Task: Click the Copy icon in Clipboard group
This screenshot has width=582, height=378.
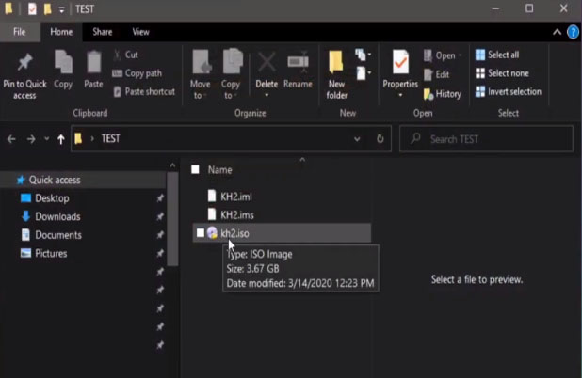Action: click(63, 64)
